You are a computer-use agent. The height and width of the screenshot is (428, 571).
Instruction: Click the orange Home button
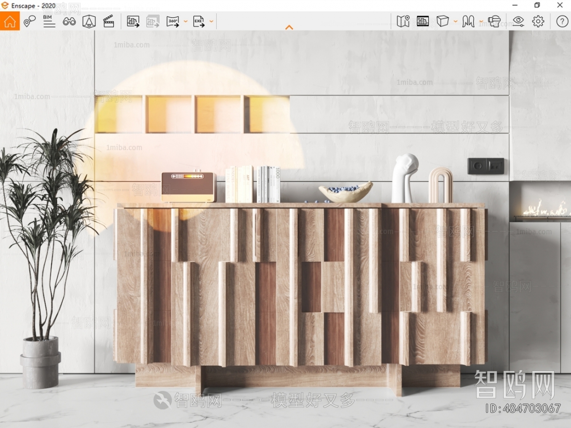(x=10, y=21)
